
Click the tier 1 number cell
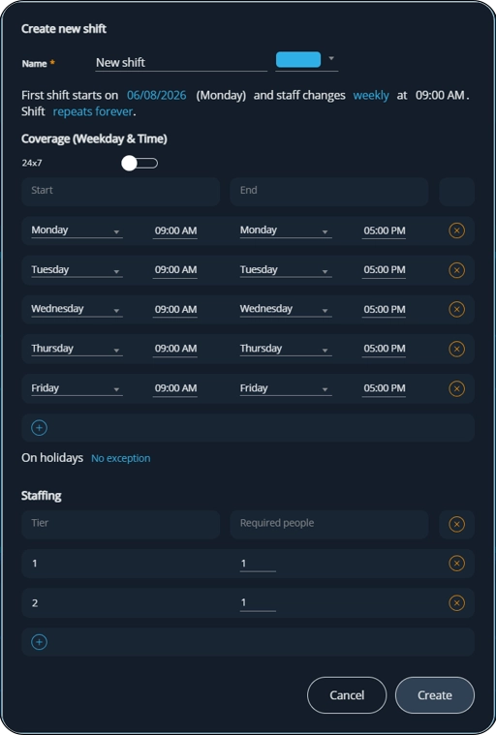[35, 564]
